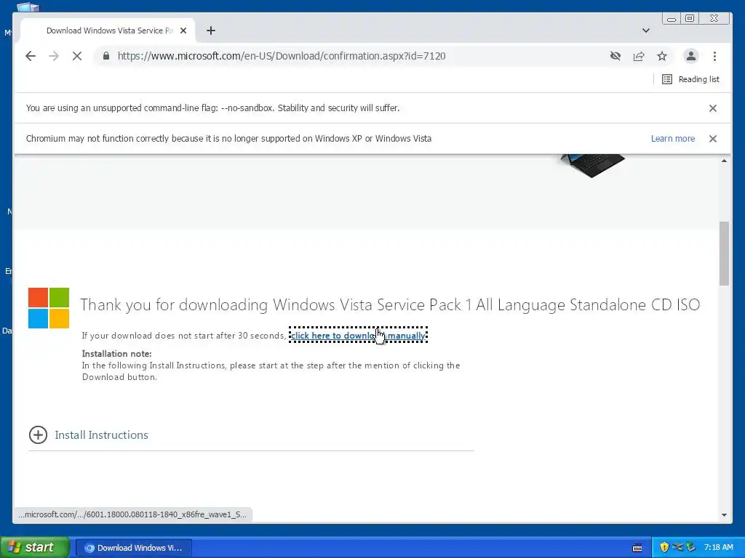This screenshot has width=745, height=558.
Task: Click the address bar URL
Action: [x=282, y=56]
